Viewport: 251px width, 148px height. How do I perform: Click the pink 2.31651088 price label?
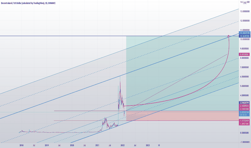point(244,109)
